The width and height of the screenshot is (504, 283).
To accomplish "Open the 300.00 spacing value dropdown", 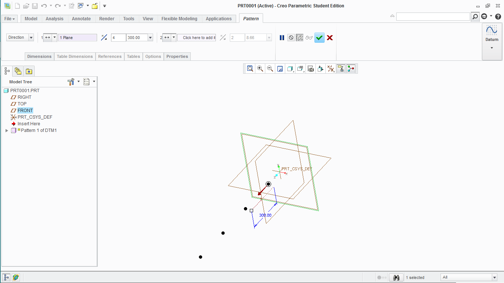I will tap(151, 38).
